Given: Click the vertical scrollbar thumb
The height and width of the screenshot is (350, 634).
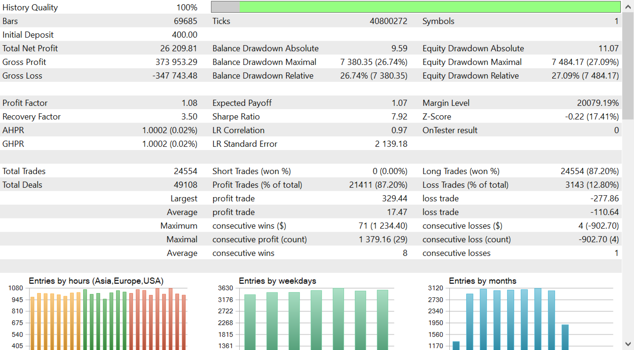Looking at the screenshot, I should point(628,66).
